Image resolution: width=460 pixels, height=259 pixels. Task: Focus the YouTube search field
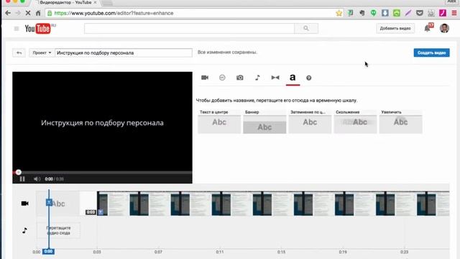[x=189, y=29]
